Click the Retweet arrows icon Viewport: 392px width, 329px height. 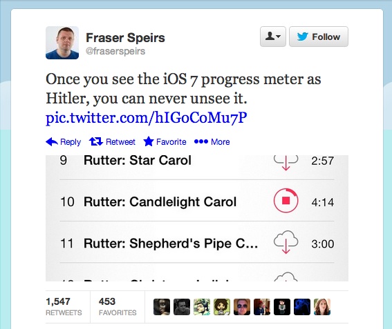coord(96,141)
